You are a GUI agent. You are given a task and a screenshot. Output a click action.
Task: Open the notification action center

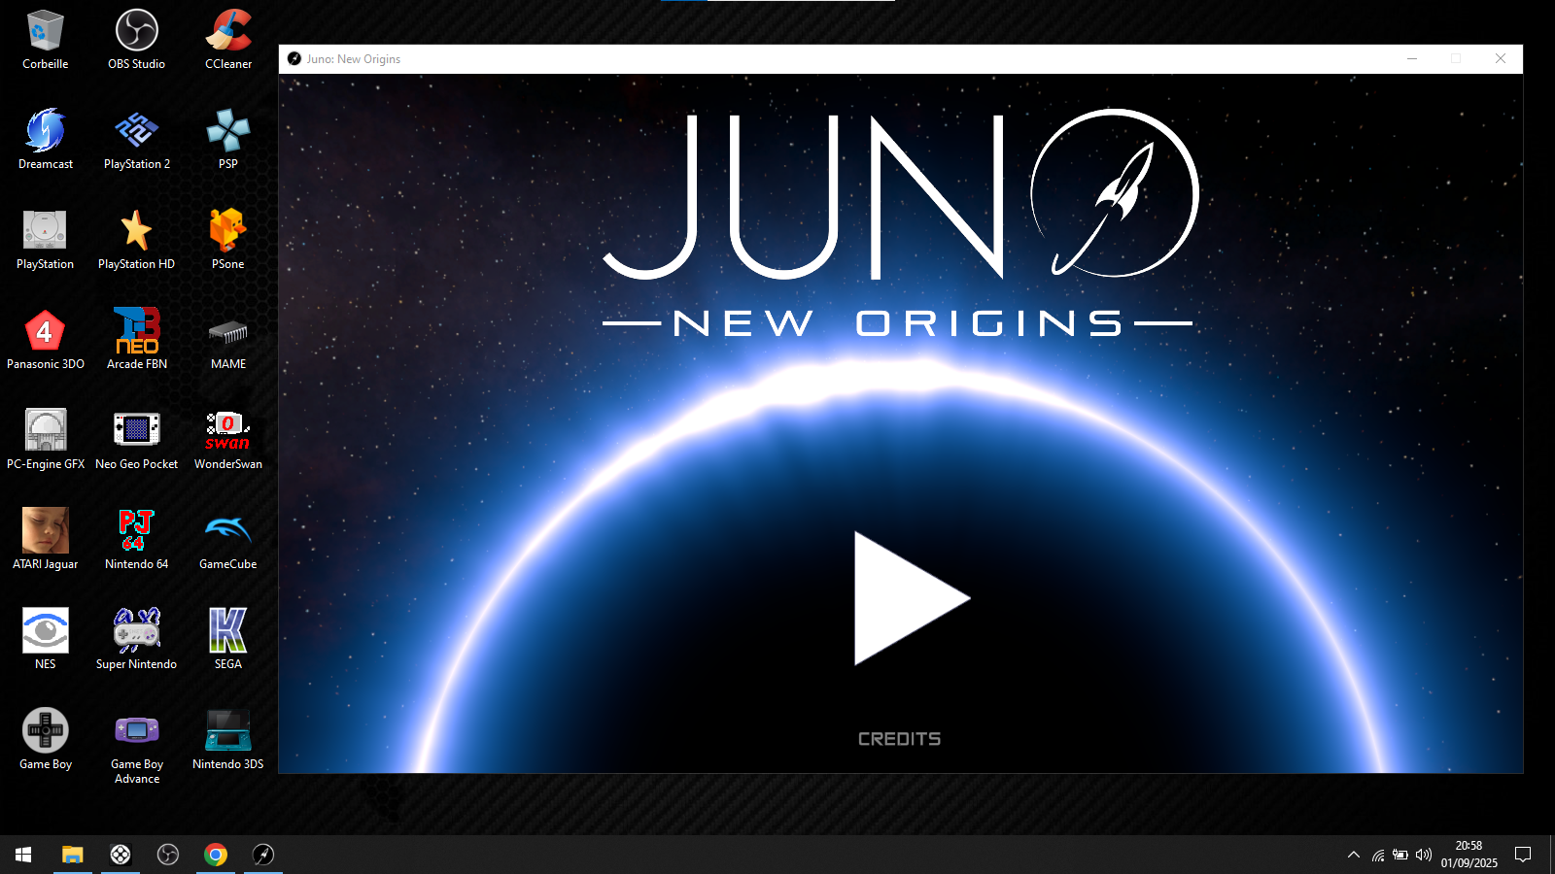(1523, 855)
